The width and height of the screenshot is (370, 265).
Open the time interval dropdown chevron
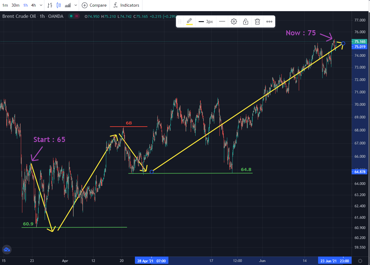coord(41,5)
